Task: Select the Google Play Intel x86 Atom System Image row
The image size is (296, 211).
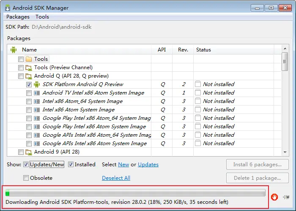Action: tap(144, 127)
